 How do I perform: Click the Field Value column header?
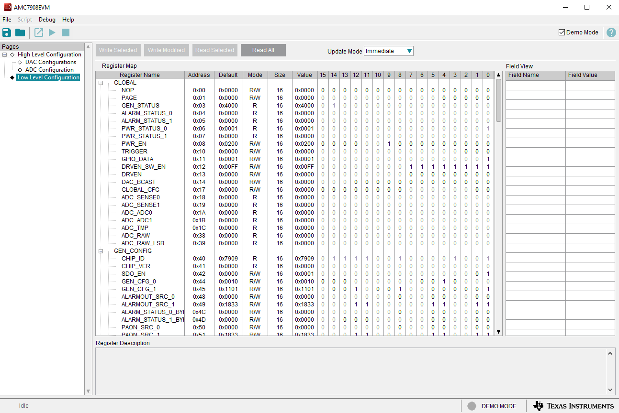[590, 75]
